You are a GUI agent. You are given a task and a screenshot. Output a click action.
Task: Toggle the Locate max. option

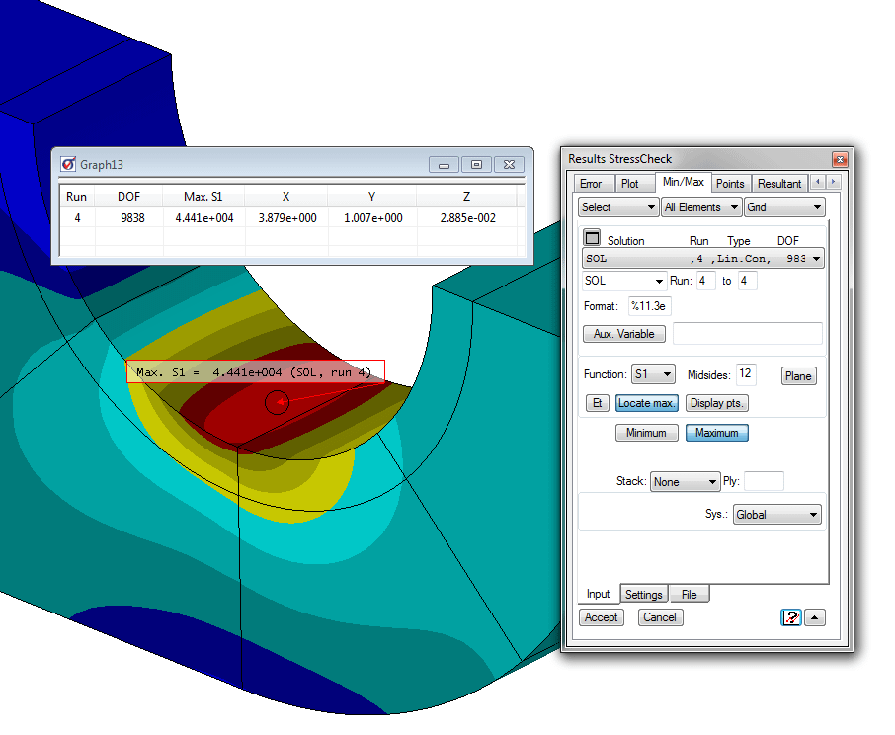[647, 402]
